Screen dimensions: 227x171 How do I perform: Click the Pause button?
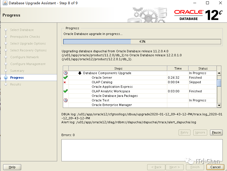(216, 132)
